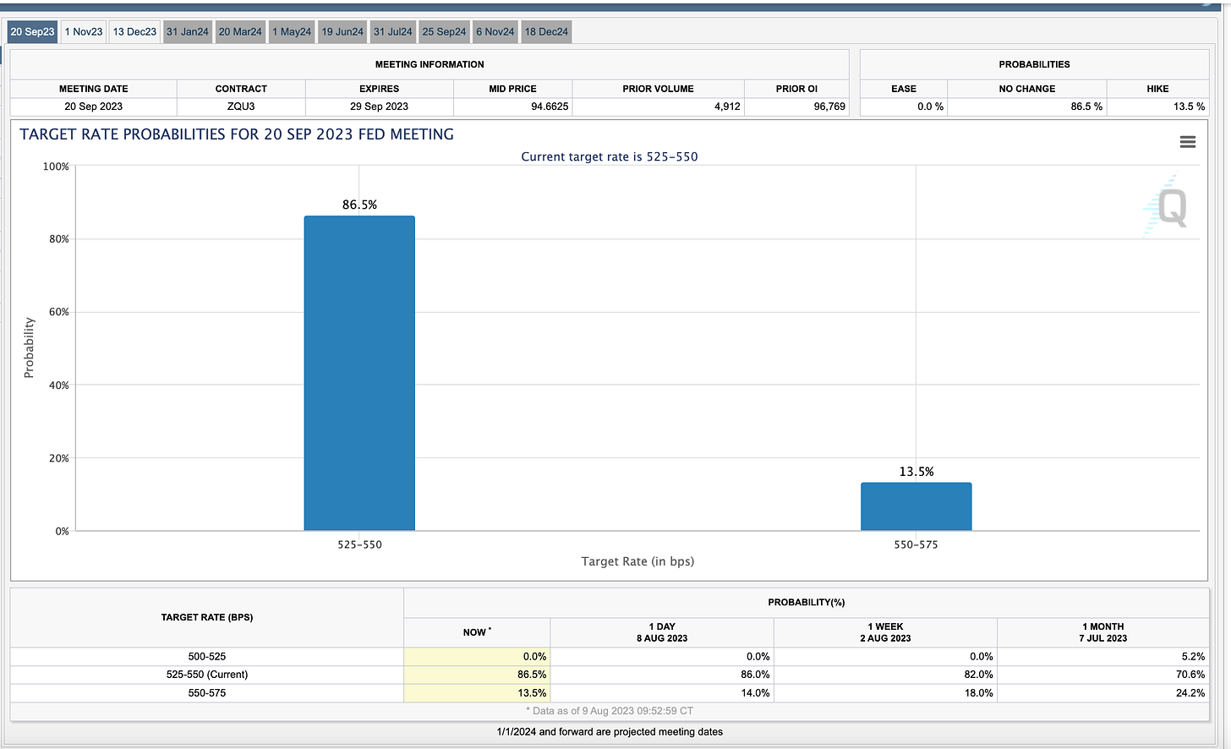Click the 1 MONTH 7 JUL 2023 column header
Screen dimensions: 1231x749
[x=1102, y=631]
